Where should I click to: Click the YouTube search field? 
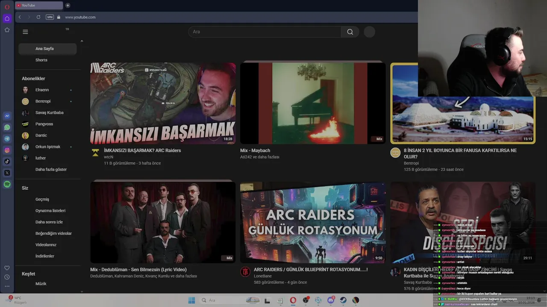pyautogui.click(x=265, y=32)
